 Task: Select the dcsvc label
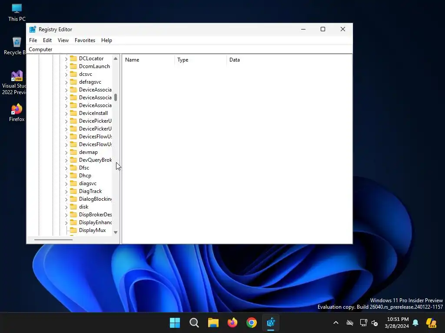(86, 74)
